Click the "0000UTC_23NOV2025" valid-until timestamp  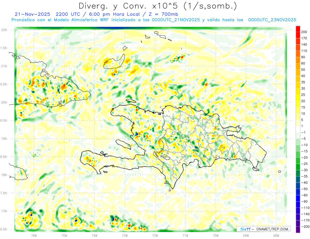point(272,20)
